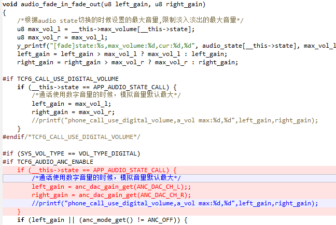
Task: Click the gray commented printf phone_call_use_digital_volume line
Action: [x=175, y=120]
